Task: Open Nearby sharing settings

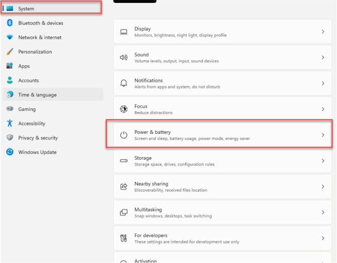Action: coord(222,186)
